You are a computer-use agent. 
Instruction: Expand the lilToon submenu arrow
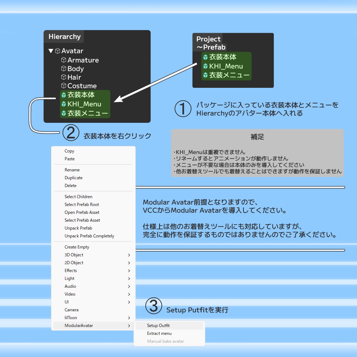pyautogui.click(x=129, y=318)
